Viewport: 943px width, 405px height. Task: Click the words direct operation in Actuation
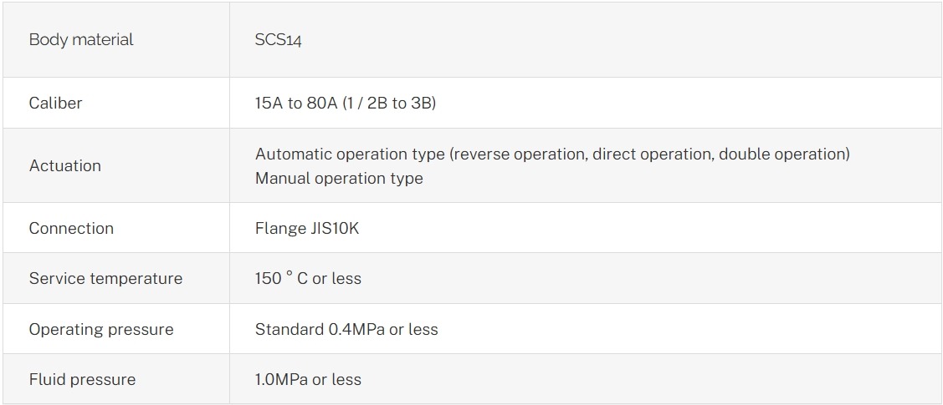click(652, 154)
